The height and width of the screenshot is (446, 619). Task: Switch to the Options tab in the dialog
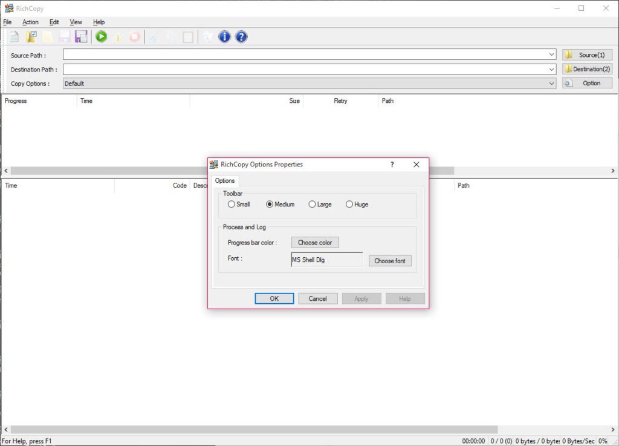click(x=225, y=180)
